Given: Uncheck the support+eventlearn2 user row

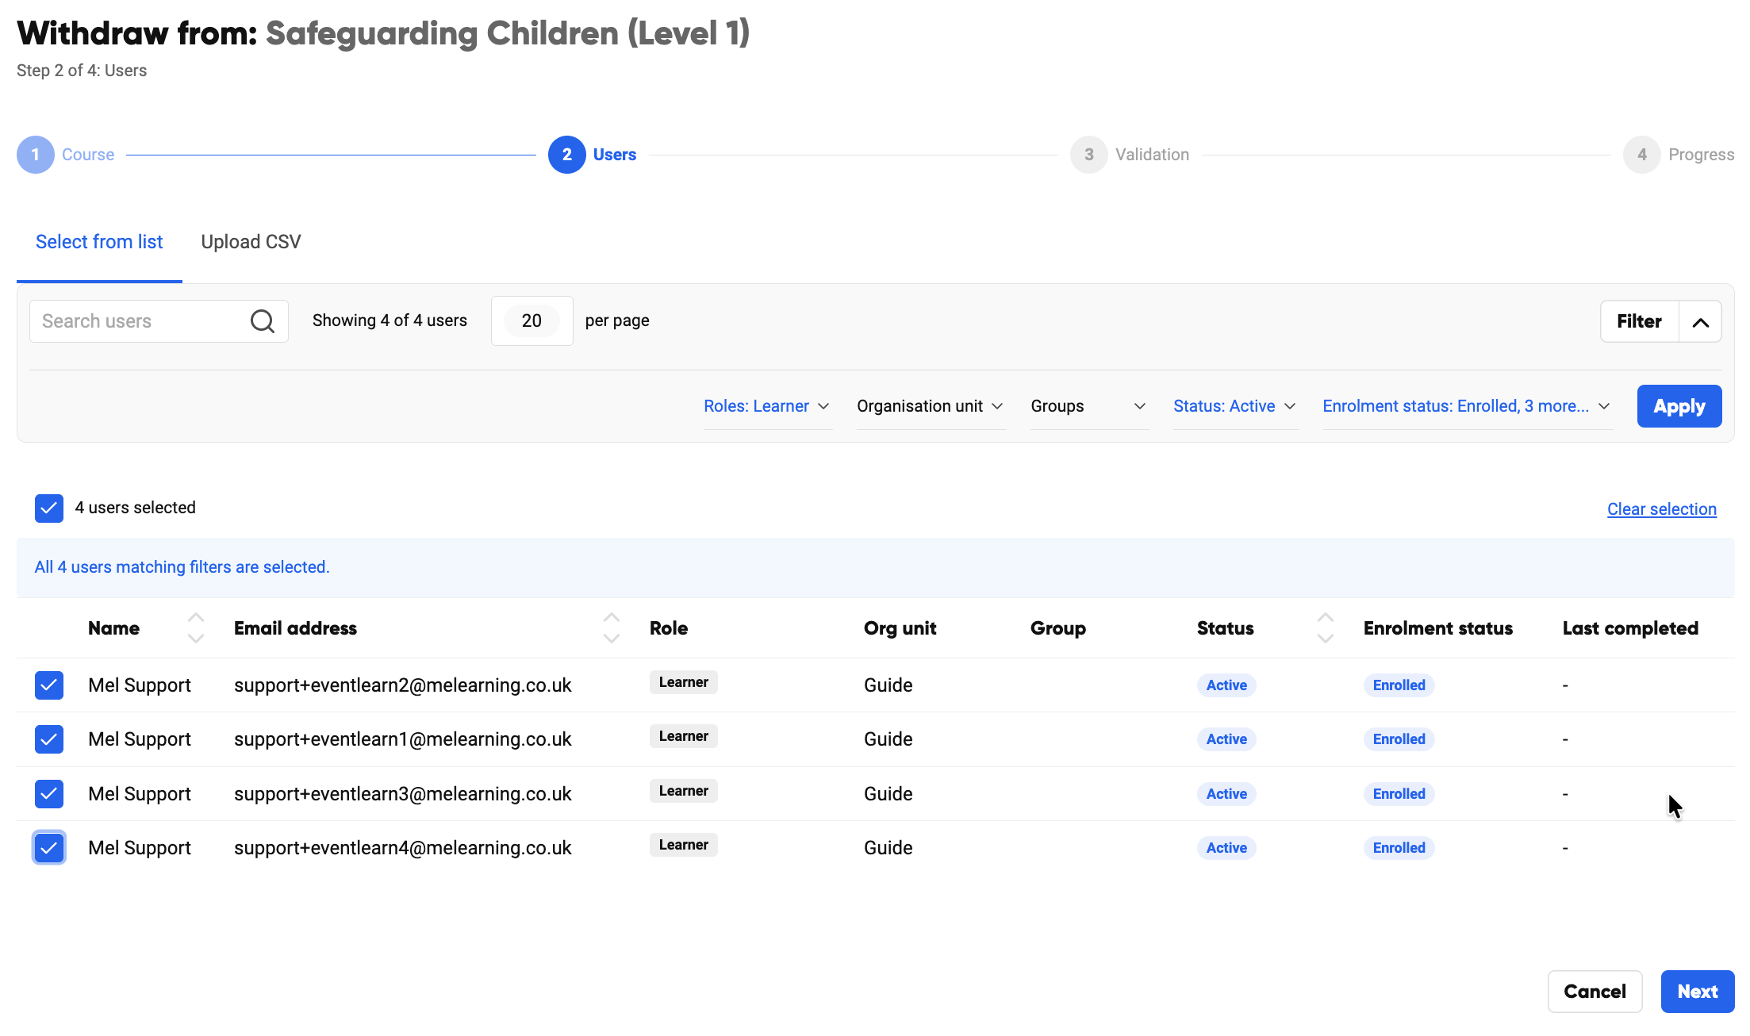Looking at the screenshot, I should coord(49,685).
